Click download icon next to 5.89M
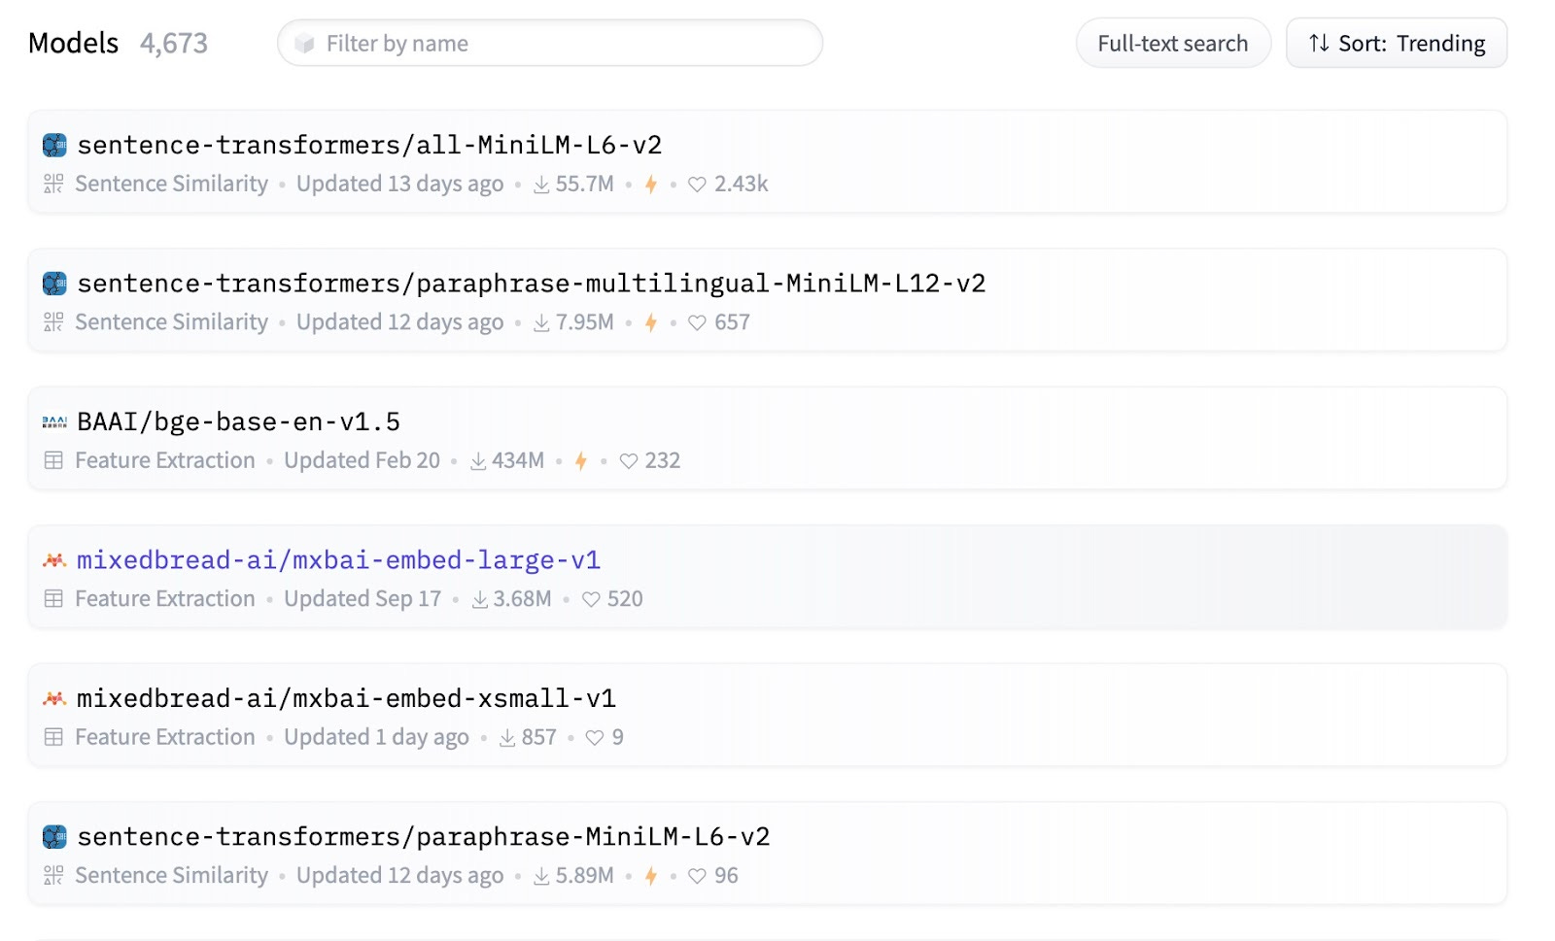Image resolution: width=1555 pixels, height=941 pixels. (541, 876)
